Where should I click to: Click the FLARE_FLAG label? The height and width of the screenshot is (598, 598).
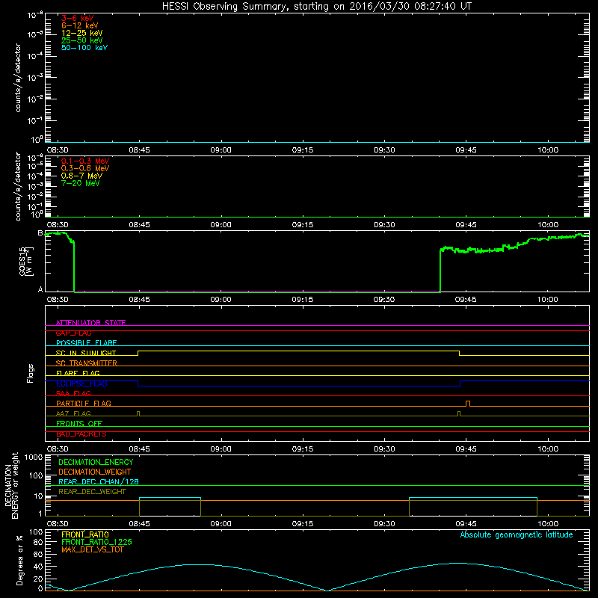[78, 373]
